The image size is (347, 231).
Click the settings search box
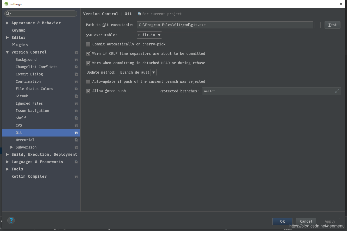pyautogui.click(x=41, y=14)
